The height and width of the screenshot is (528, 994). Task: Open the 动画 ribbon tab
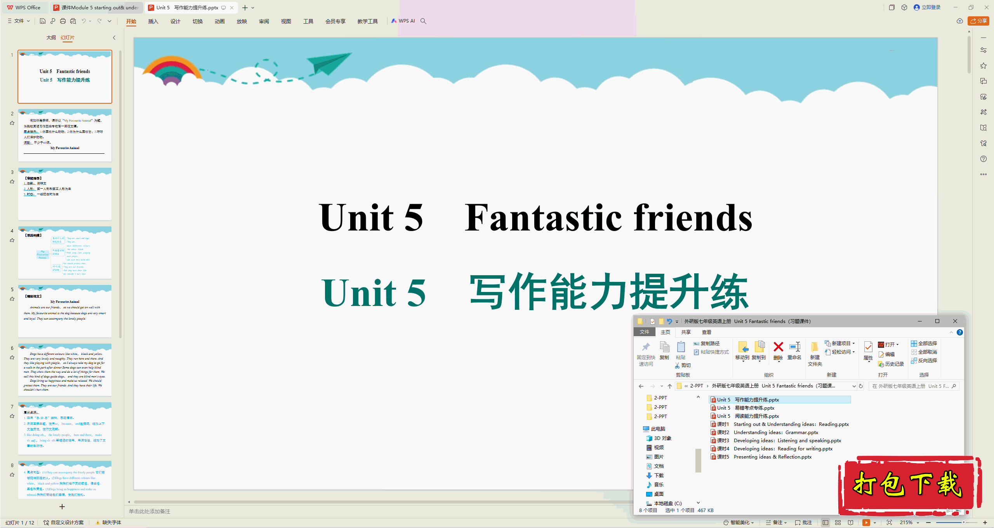[x=219, y=21]
